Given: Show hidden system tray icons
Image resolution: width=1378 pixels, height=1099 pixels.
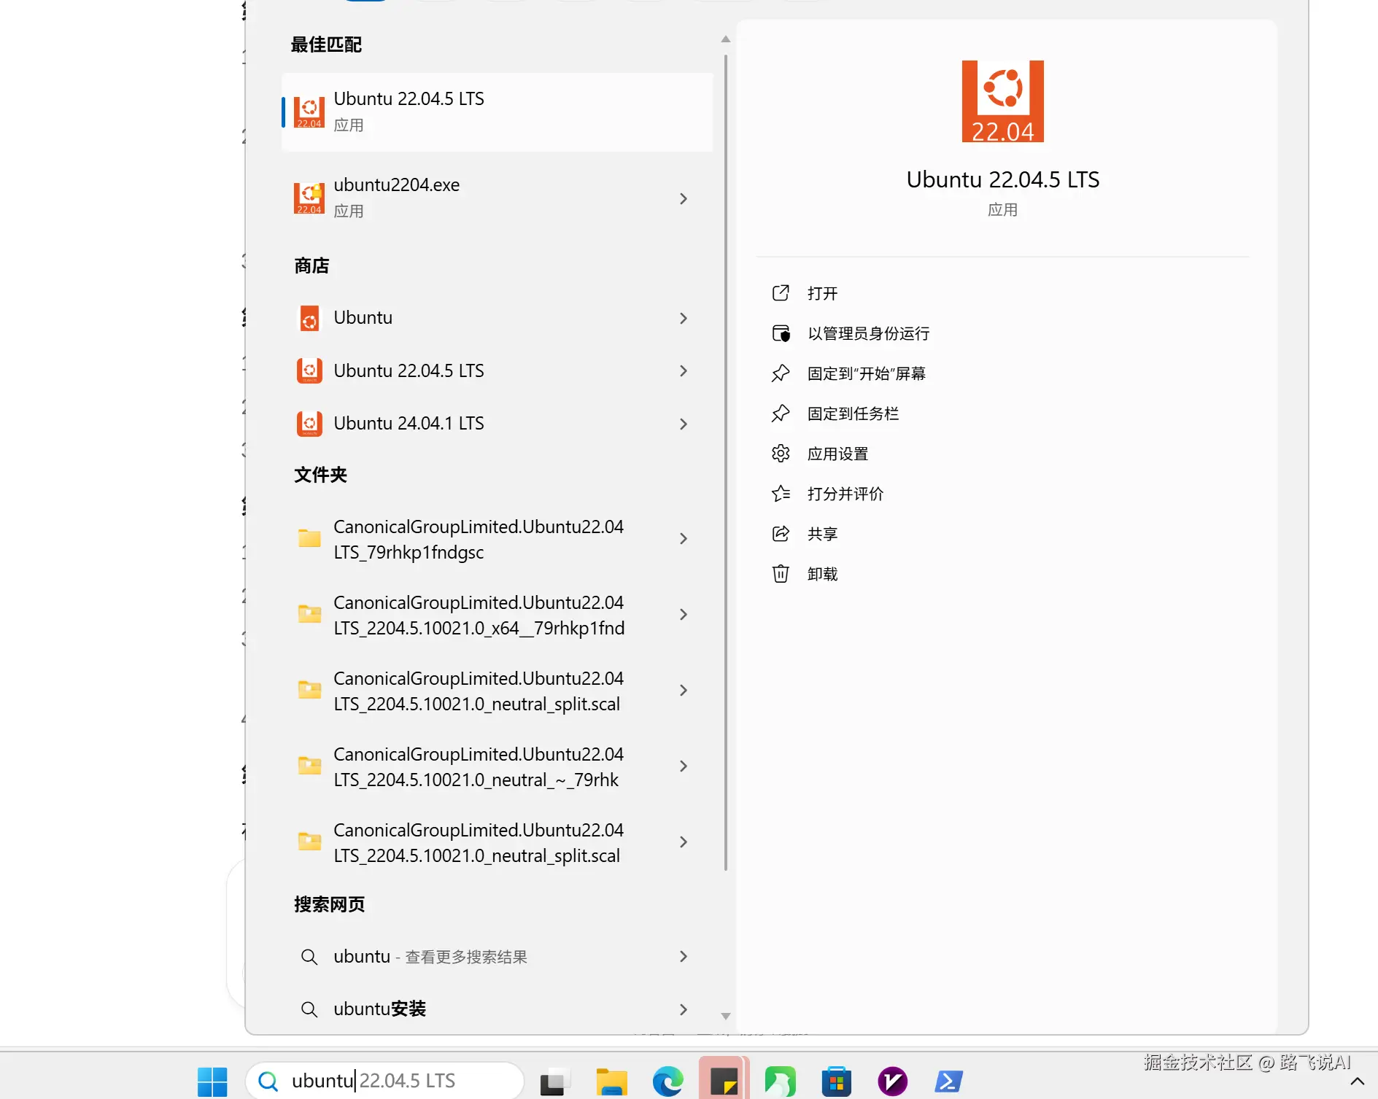Looking at the screenshot, I should pyautogui.click(x=1357, y=1081).
